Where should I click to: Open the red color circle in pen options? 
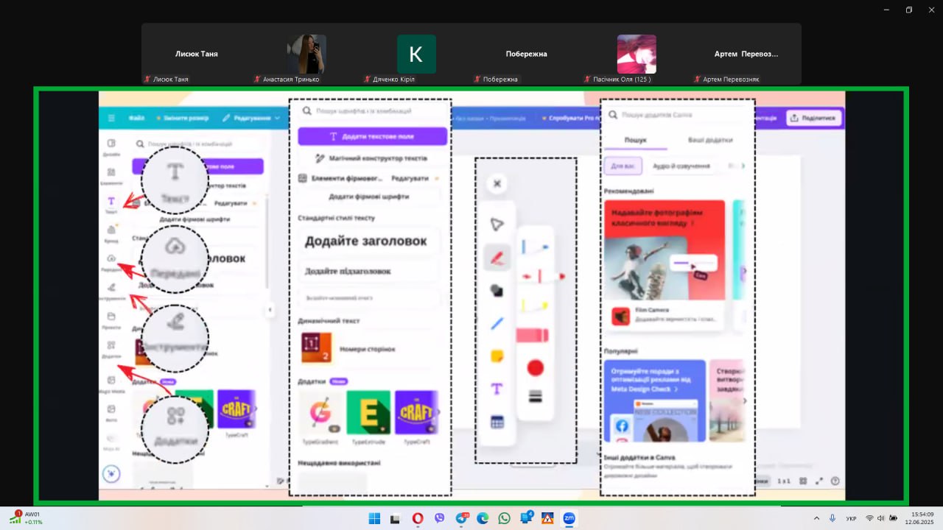tap(536, 367)
